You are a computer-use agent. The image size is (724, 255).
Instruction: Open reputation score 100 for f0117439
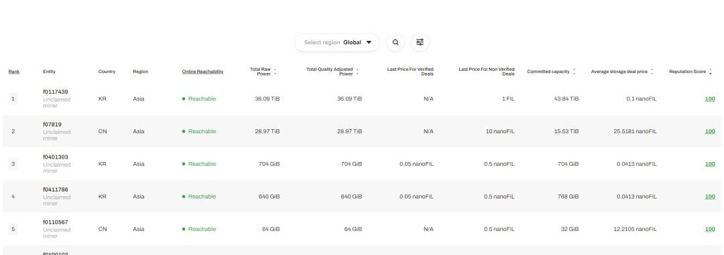click(x=710, y=98)
